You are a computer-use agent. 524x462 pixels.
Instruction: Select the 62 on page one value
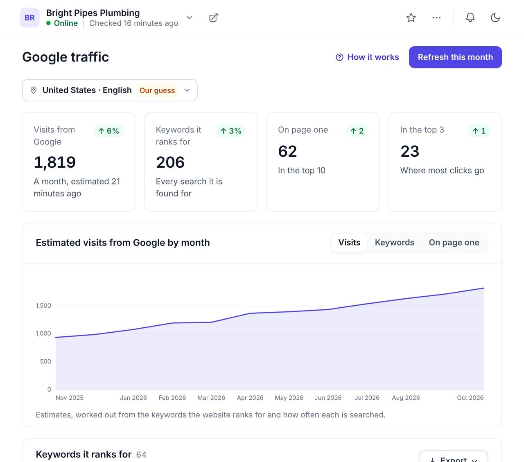pos(287,151)
